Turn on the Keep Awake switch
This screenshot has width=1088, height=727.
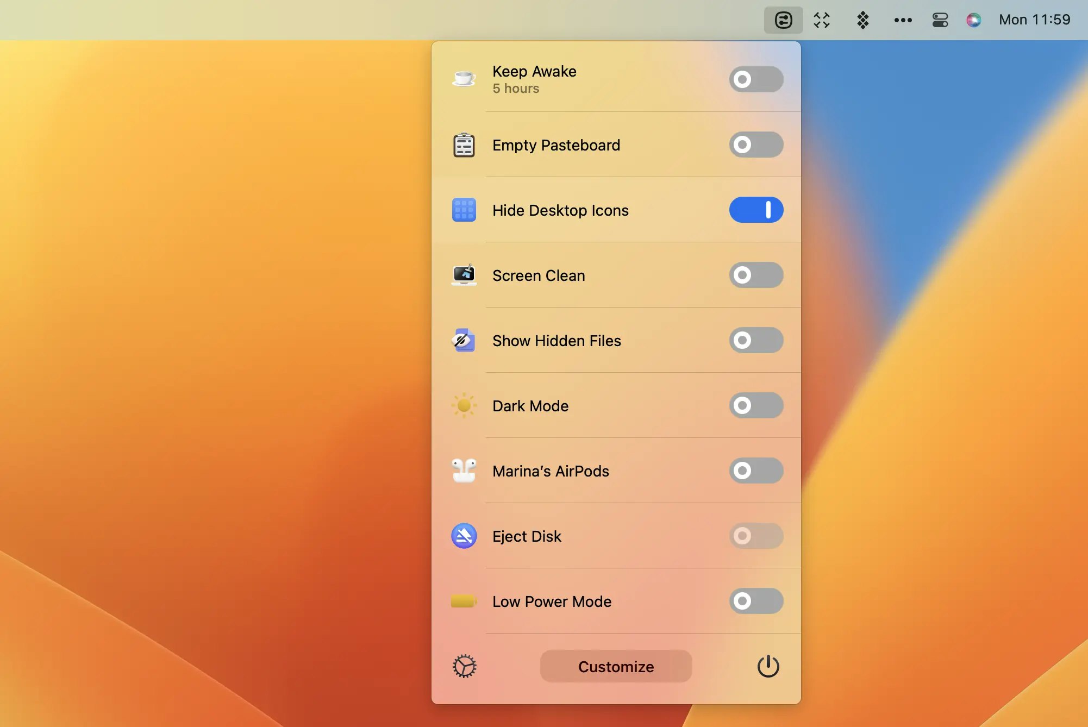coord(756,79)
